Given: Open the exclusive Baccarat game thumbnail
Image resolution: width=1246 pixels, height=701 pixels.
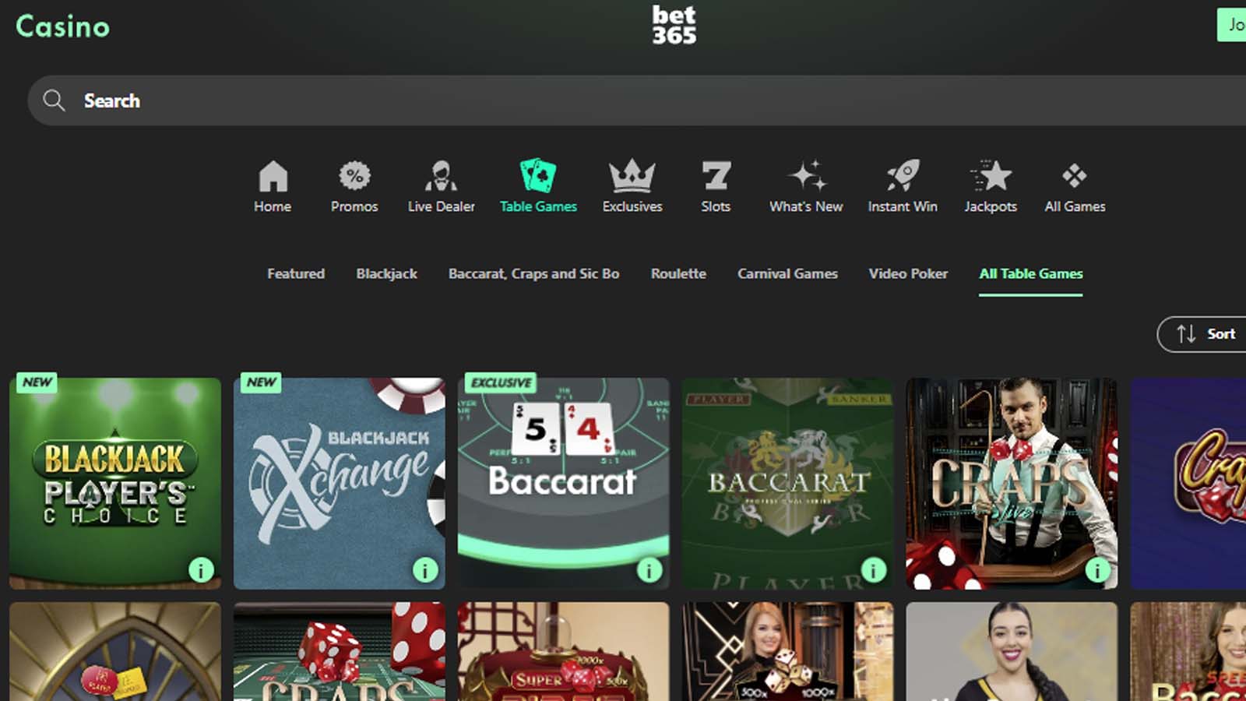Looking at the screenshot, I should (x=564, y=483).
